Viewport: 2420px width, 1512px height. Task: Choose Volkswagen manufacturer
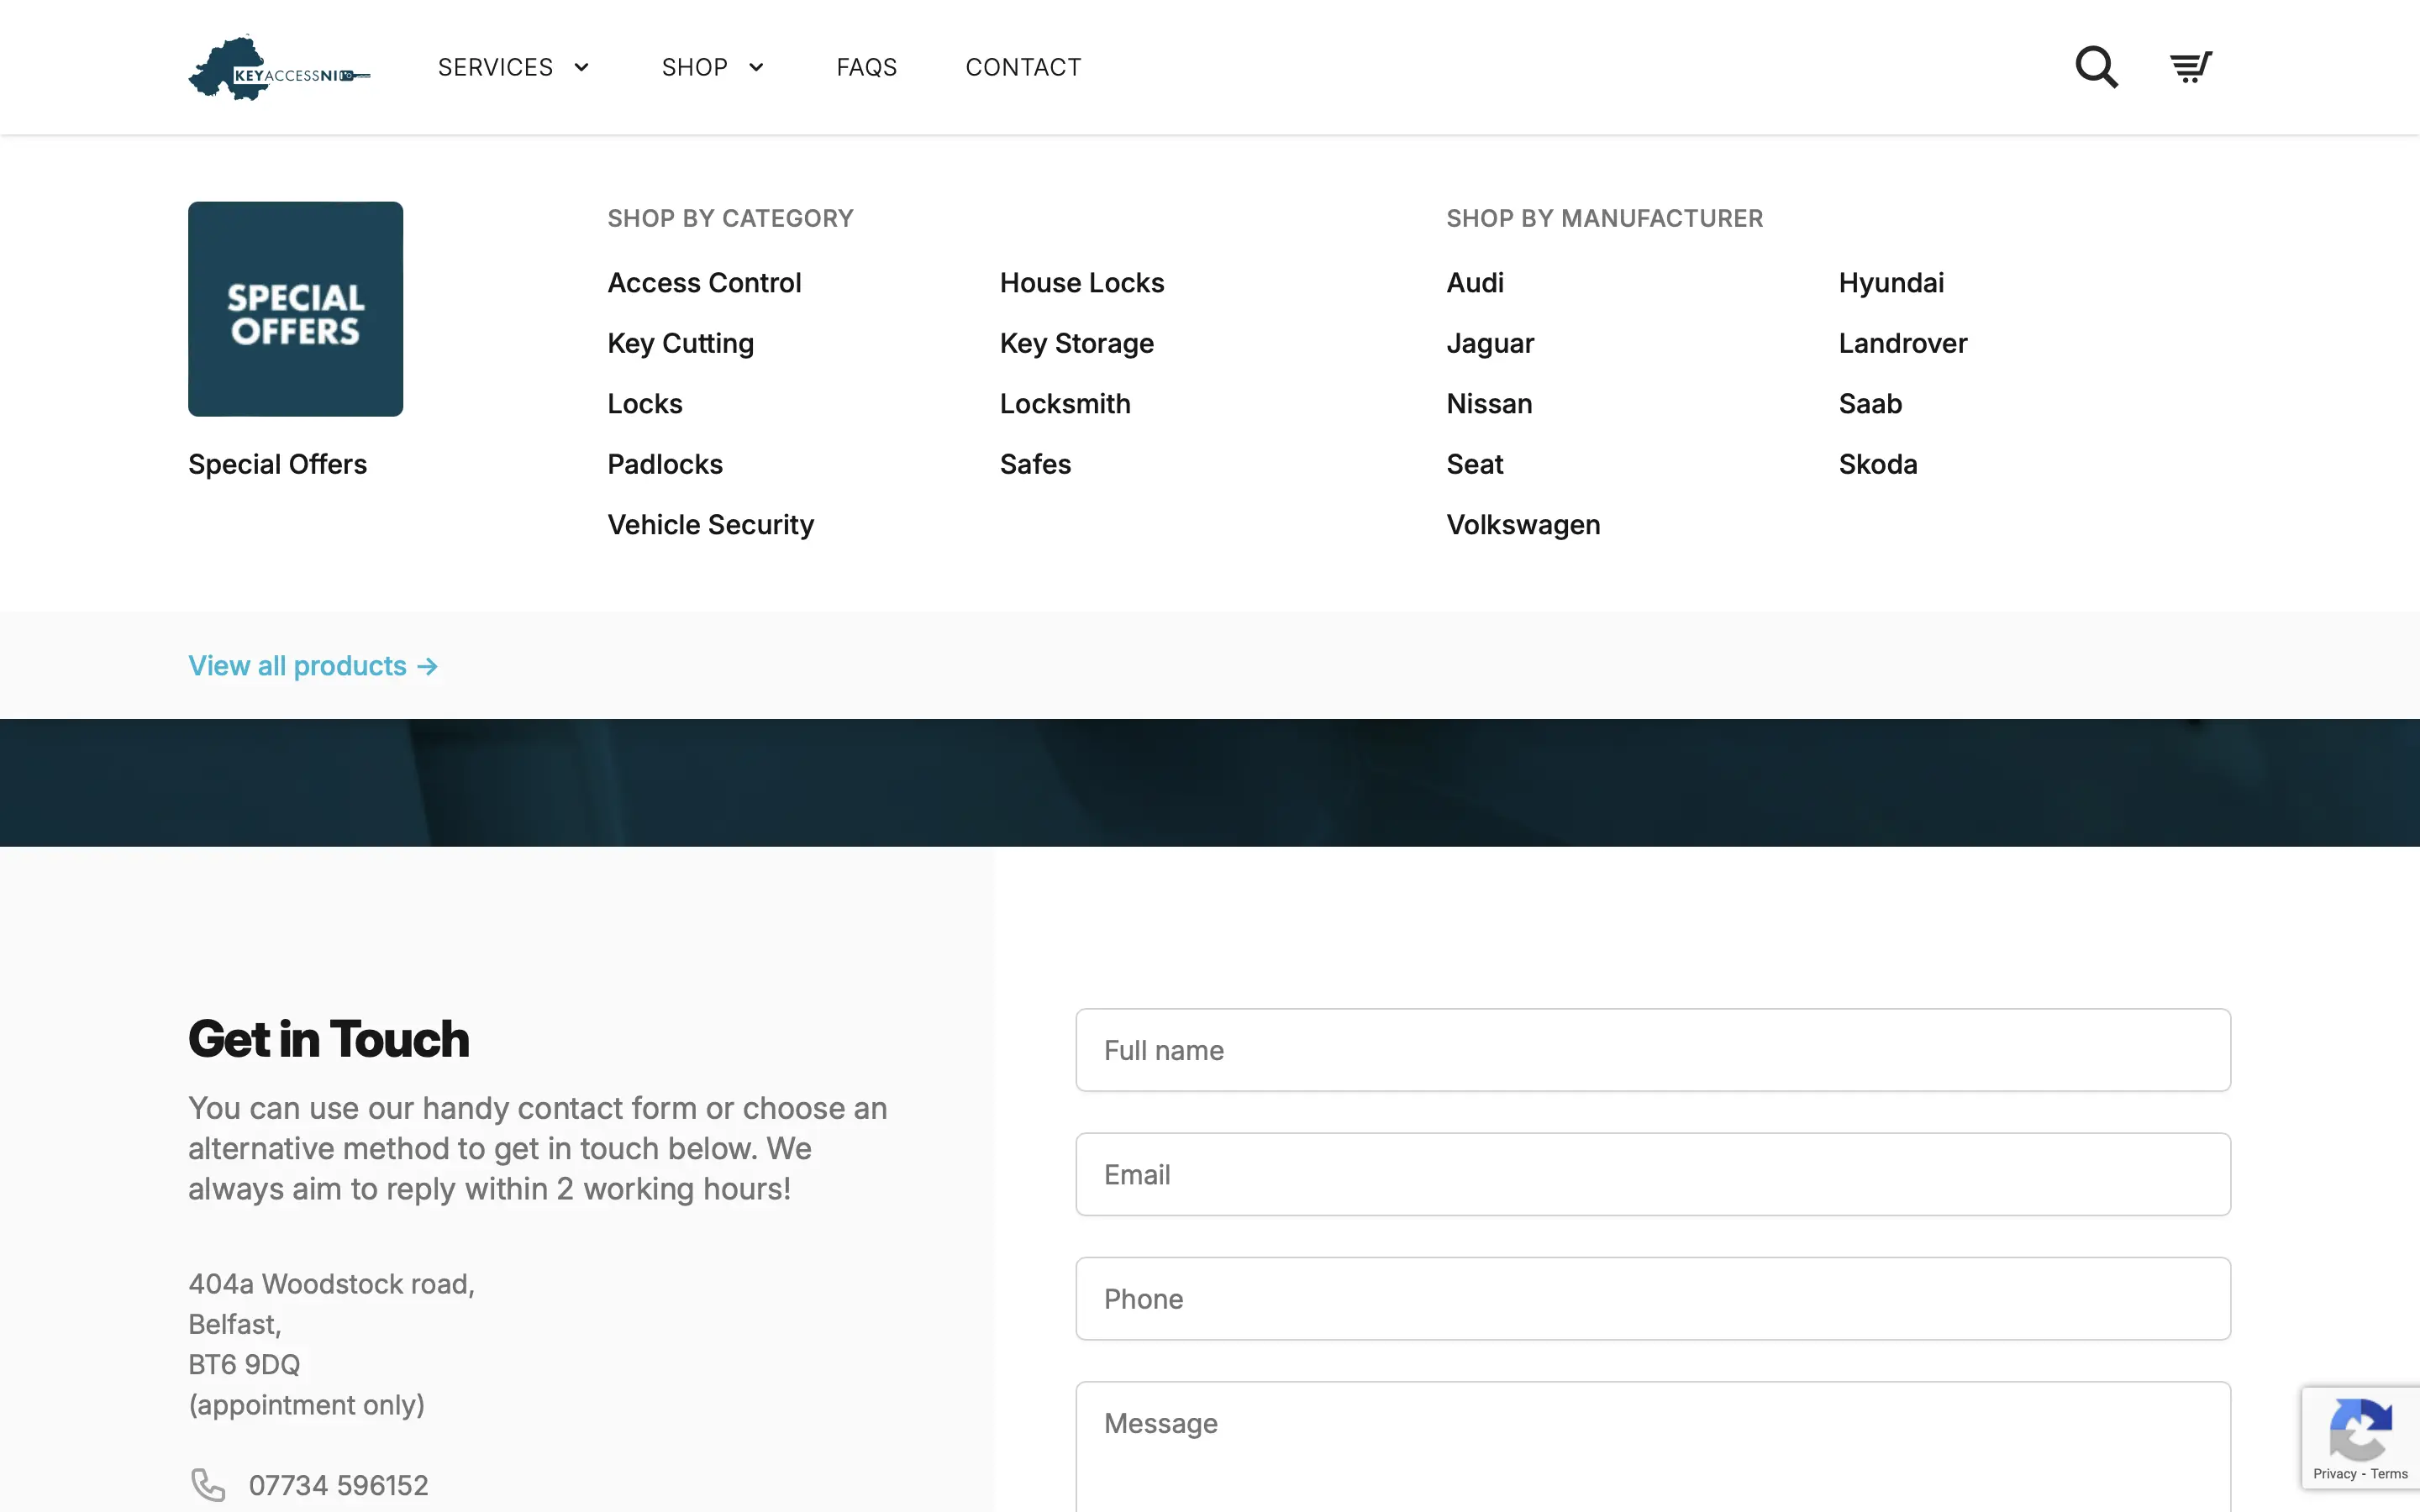click(1522, 525)
